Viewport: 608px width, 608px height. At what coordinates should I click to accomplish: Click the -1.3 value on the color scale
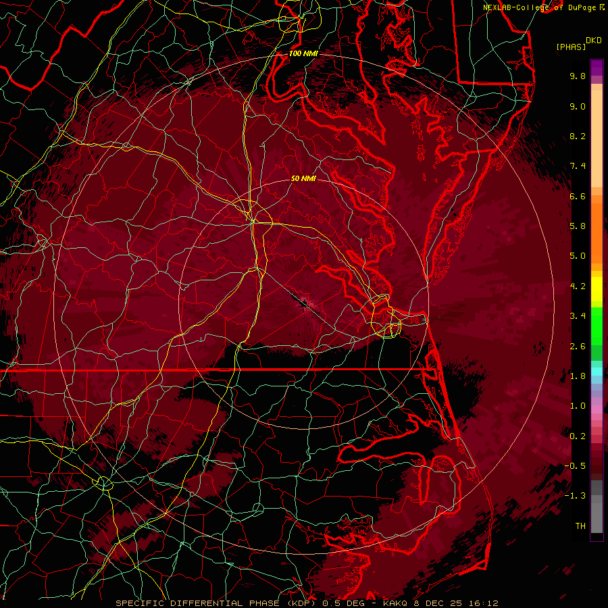[575, 496]
